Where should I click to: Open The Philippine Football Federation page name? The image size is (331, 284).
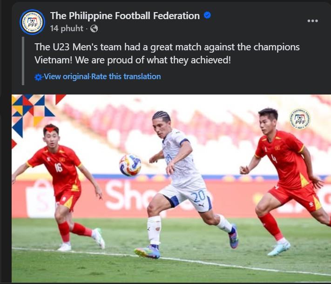[x=125, y=16]
